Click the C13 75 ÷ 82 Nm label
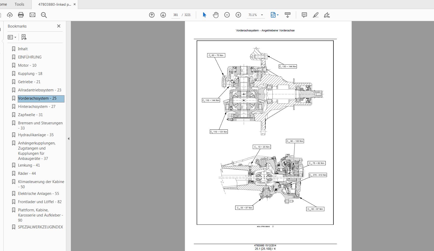Image resolution: width=434 pixels, height=251 pixels. 317,163
